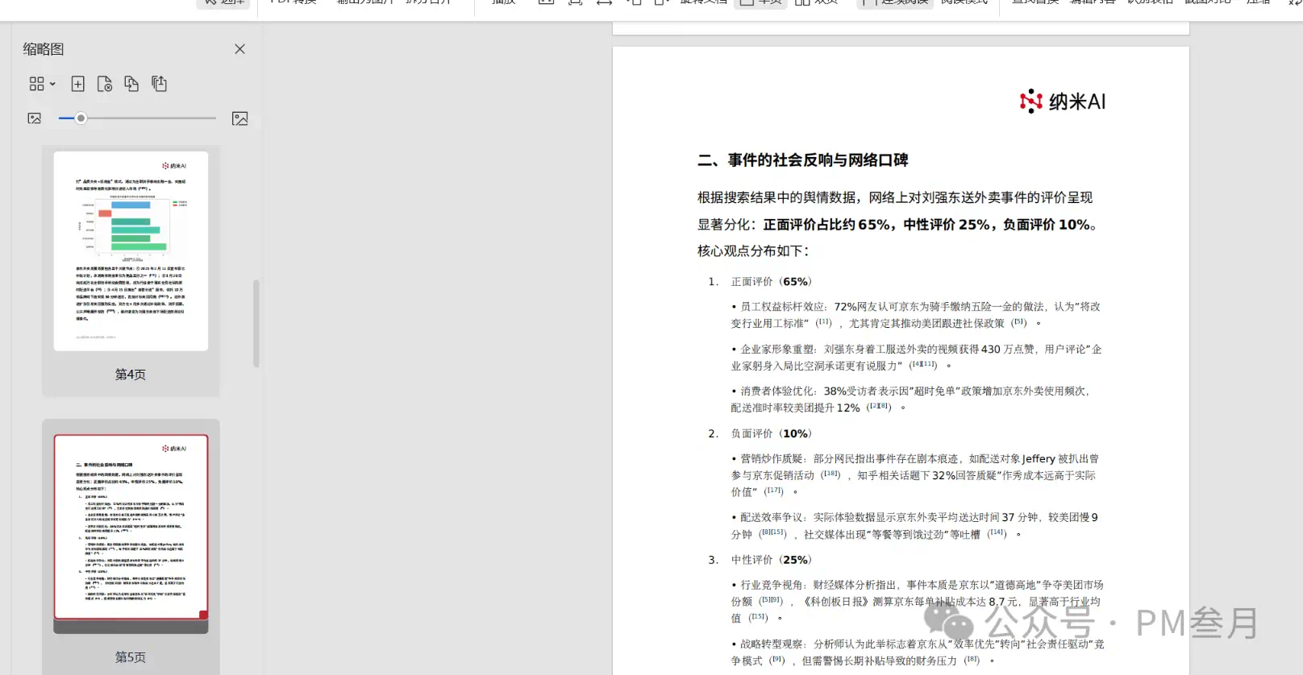Image resolution: width=1303 pixels, height=675 pixels.
Task: Click the 企业家形象重塑 bullet text
Action: click(916, 357)
